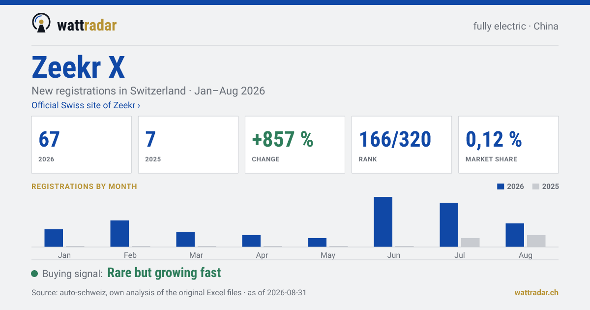Click the green buying signal dot

coord(34,274)
